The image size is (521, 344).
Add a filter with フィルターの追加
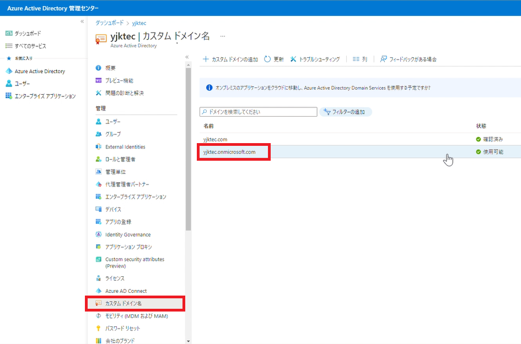click(x=345, y=112)
